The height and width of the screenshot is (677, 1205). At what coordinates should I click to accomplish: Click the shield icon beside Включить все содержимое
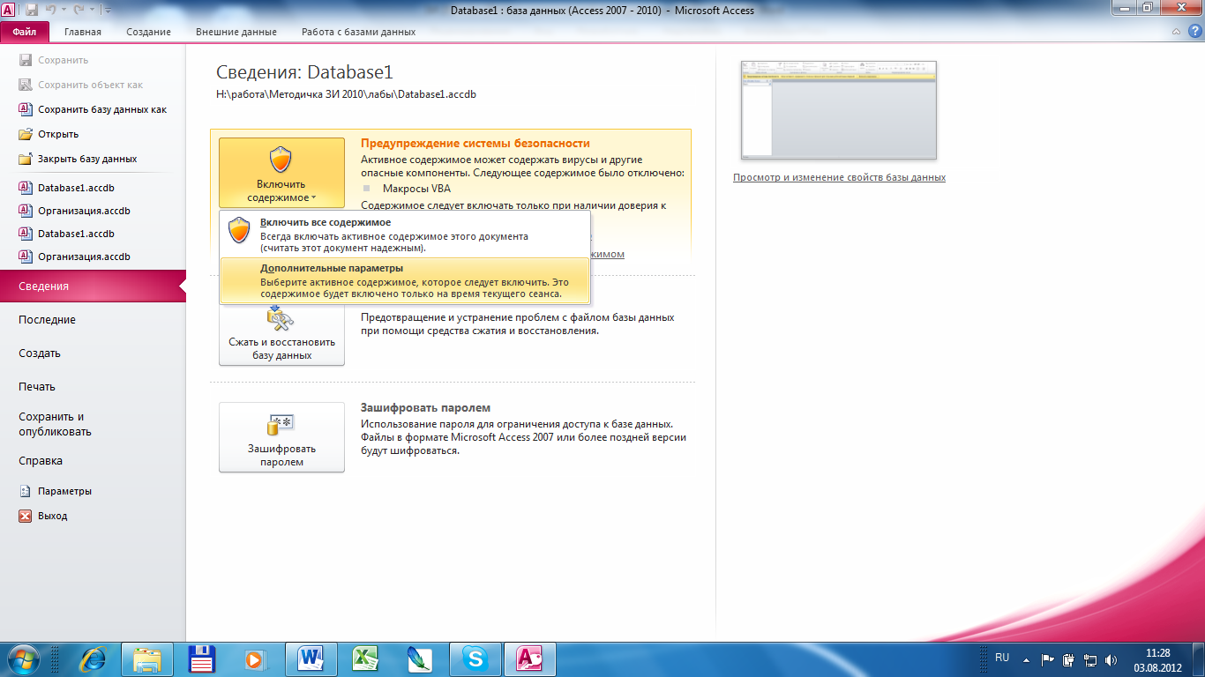click(239, 230)
